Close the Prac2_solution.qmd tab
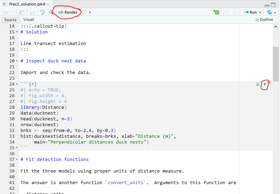The image size is (280, 194). point(48,4)
